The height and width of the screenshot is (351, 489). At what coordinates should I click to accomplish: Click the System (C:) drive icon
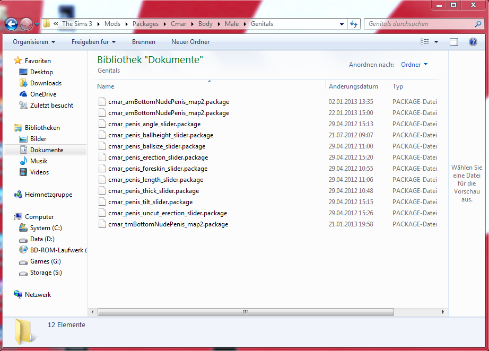pos(23,227)
